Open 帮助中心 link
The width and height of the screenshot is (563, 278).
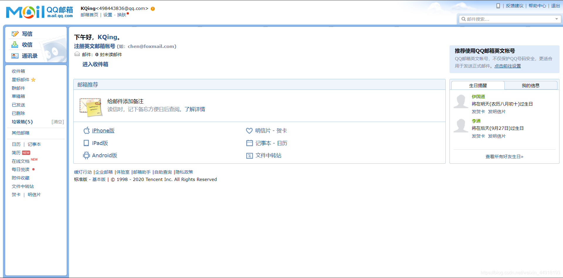tap(537, 6)
